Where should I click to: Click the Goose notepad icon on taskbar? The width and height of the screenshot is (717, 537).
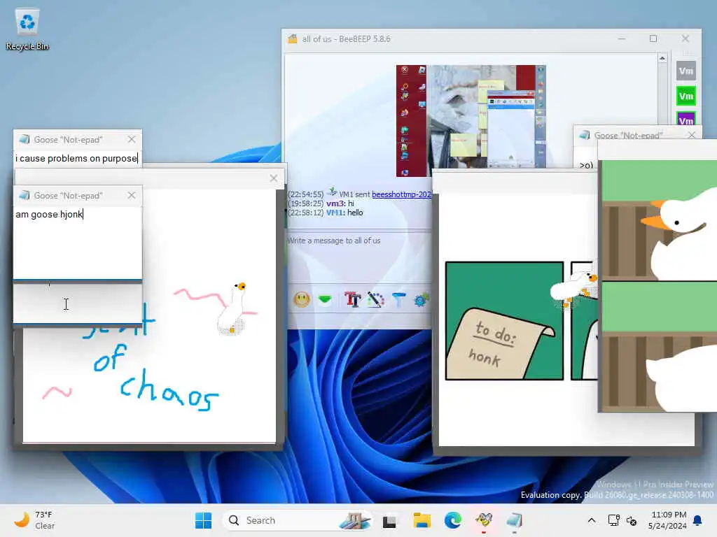[x=515, y=520]
